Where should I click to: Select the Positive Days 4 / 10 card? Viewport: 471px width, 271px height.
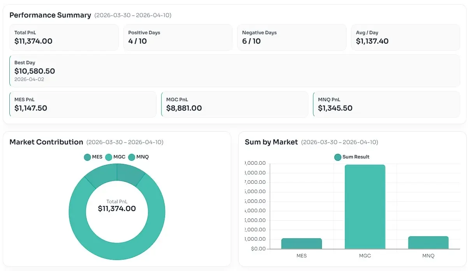coord(178,37)
